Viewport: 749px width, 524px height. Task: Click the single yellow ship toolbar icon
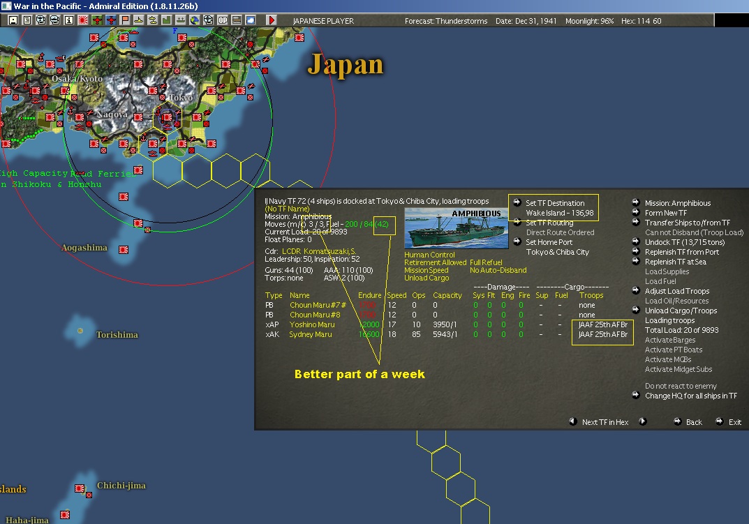tap(138, 20)
